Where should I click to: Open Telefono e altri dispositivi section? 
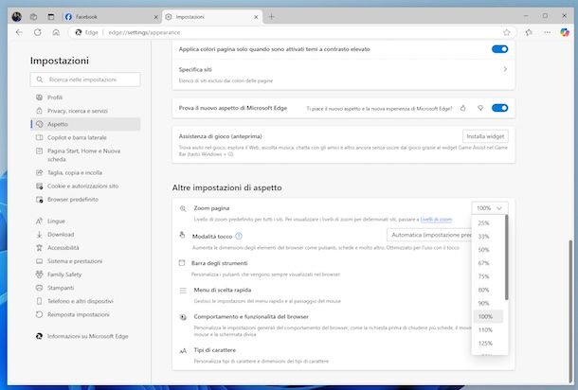pos(85,301)
